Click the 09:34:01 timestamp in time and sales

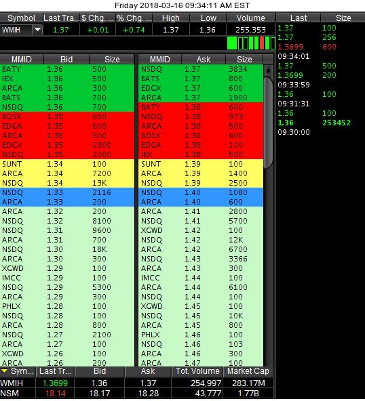294,56
